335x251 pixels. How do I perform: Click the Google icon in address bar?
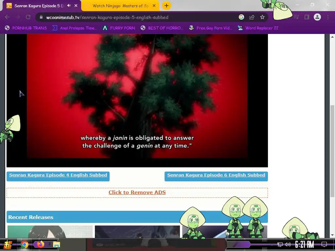coord(241,17)
